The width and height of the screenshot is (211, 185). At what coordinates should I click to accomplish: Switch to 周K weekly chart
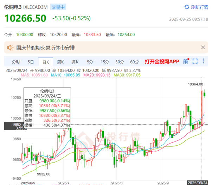(60, 62)
